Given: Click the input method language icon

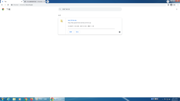Looking at the screenshot, I should point(152,99).
